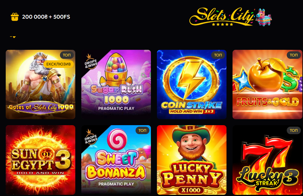
Task: Launch Sun of Egypt 3 Hold and Win
Action: [x=40, y=160]
